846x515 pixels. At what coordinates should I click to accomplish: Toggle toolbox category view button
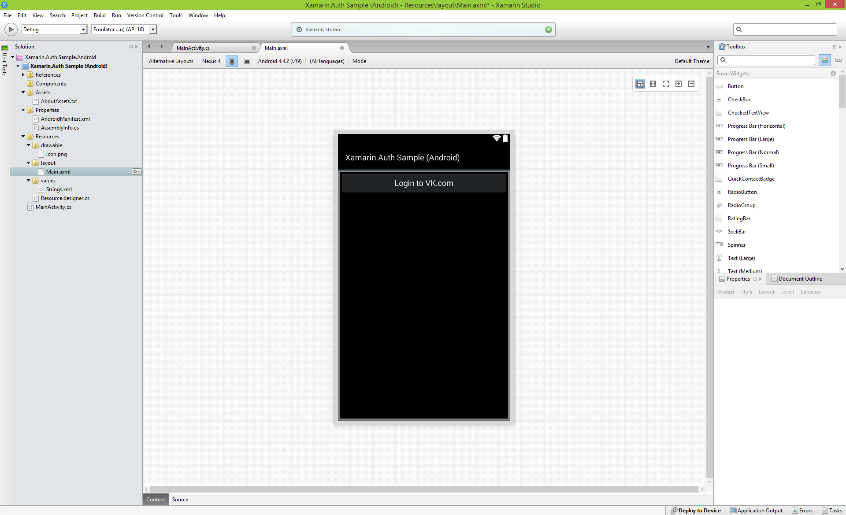[x=824, y=60]
